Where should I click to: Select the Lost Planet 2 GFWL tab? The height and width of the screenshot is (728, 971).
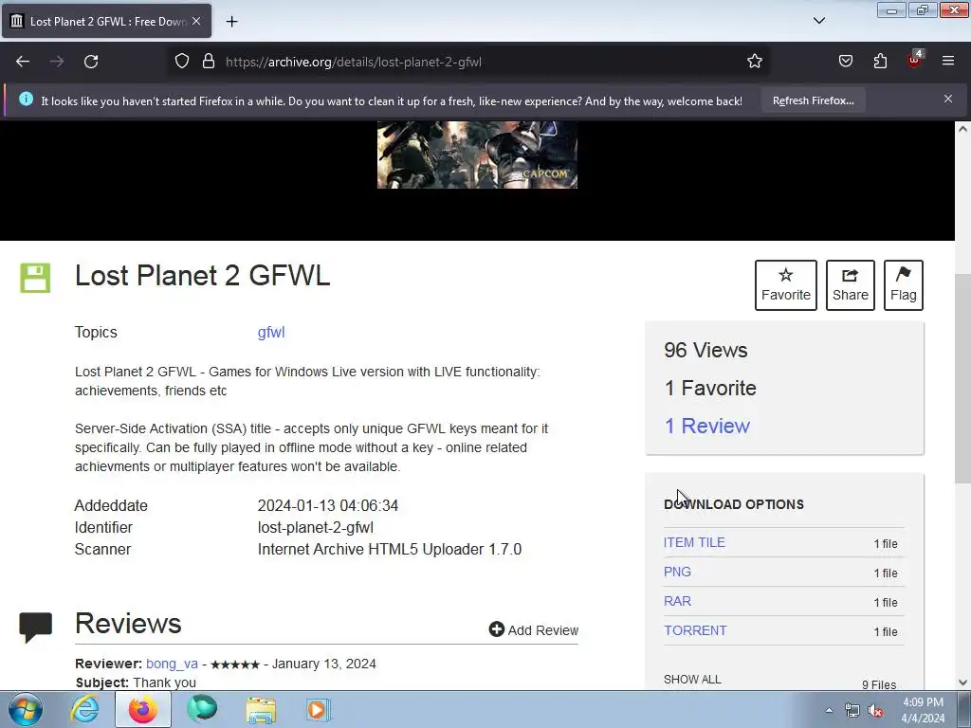point(106,21)
